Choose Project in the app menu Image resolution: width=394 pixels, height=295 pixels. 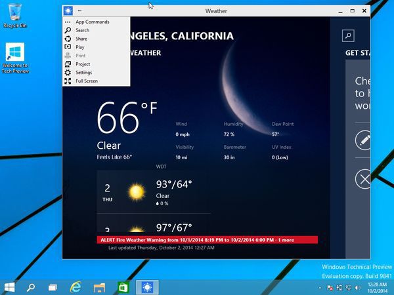pyautogui.click(x=97, y=64)
